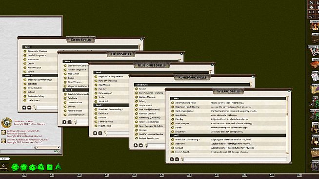Open link icon for Loki's Spasm cleric spell

click(25, 100)
